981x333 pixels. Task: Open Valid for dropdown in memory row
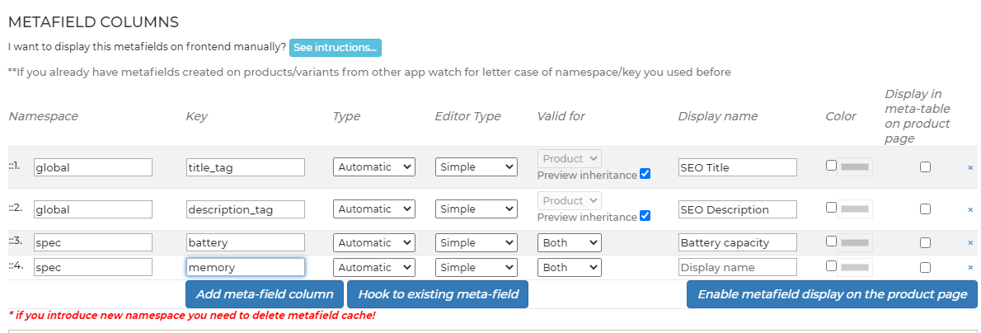point(569,267)
